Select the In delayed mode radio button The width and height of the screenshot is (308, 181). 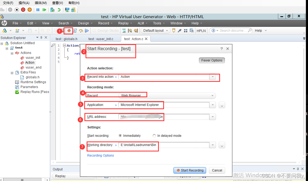tap(154, 136)
